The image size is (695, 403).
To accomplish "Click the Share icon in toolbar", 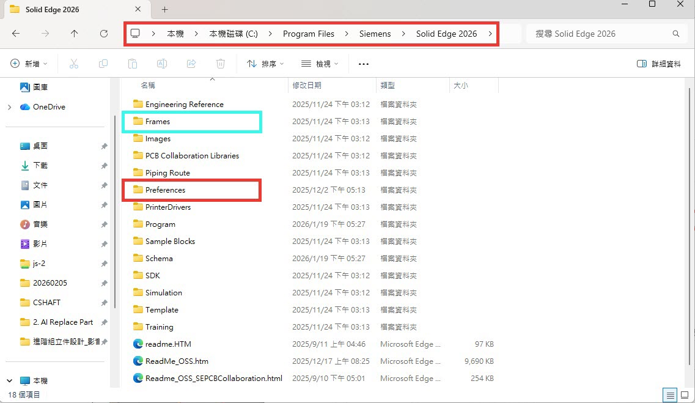I will click(191, 64).
